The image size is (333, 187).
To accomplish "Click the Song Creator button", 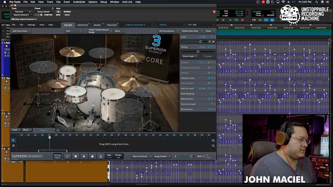I will tap(161, 156).
